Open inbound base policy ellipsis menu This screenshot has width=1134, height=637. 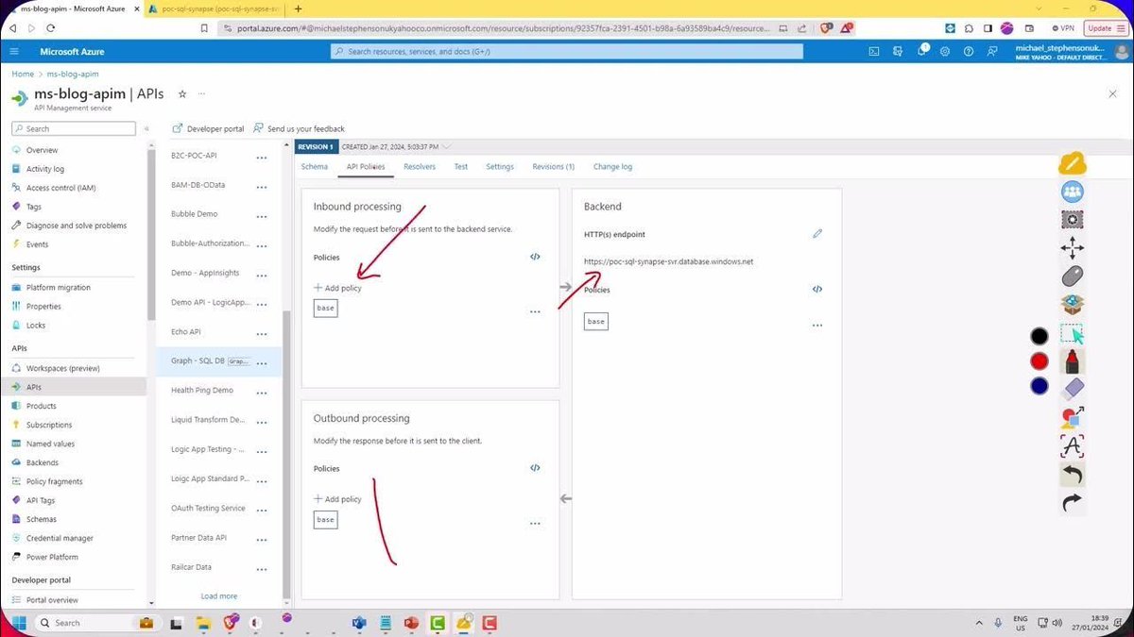(535, 311)
